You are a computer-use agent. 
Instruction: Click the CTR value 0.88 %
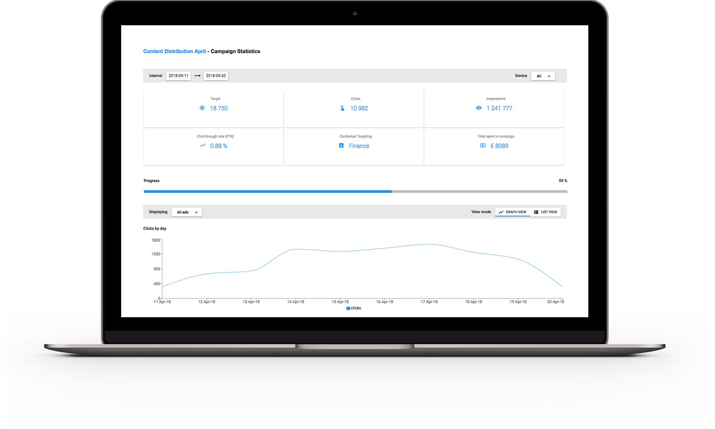tap(219, 146)
